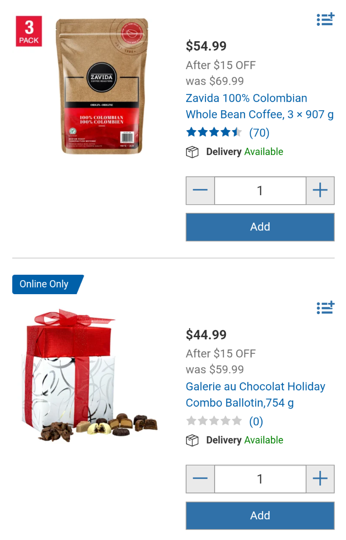The height and width of the screenshot is (540, 346).
Task: Add Galerie au Chocolat ballotin to cart
Action: [260, 516]
